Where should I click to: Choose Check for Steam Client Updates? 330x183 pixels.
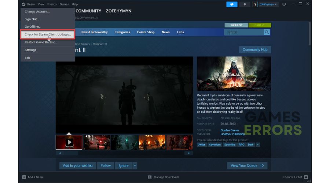coord(48,34)
